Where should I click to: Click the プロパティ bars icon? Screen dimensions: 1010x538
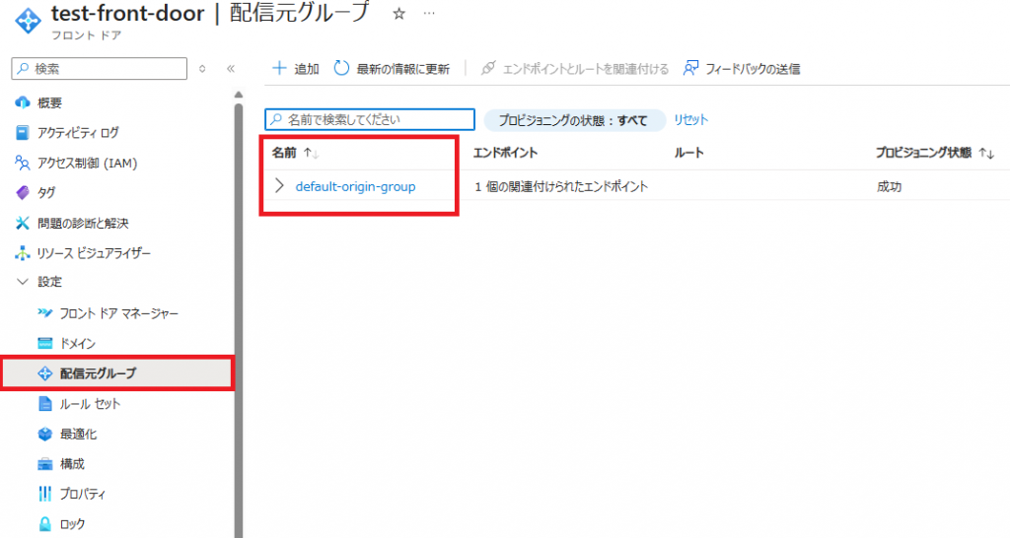(x=45, y=494)
